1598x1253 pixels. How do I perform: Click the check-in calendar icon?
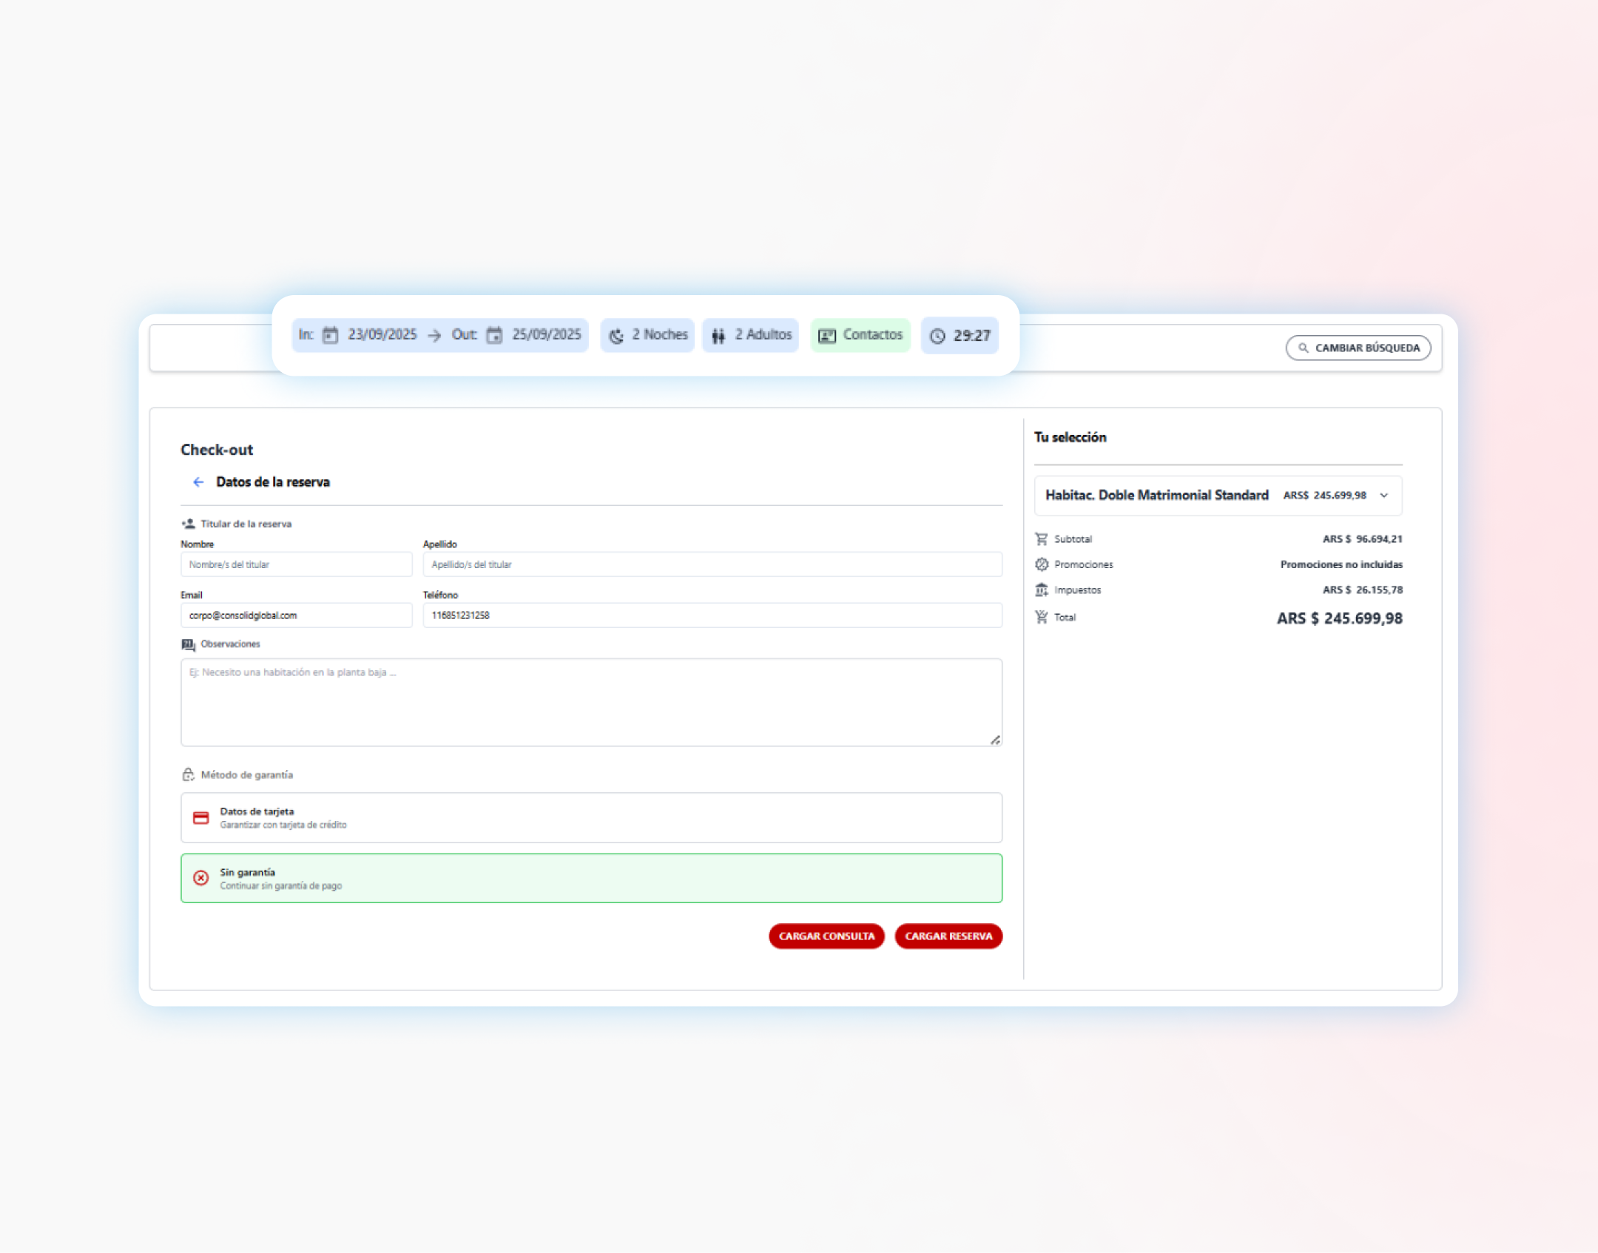pos(330,335)
